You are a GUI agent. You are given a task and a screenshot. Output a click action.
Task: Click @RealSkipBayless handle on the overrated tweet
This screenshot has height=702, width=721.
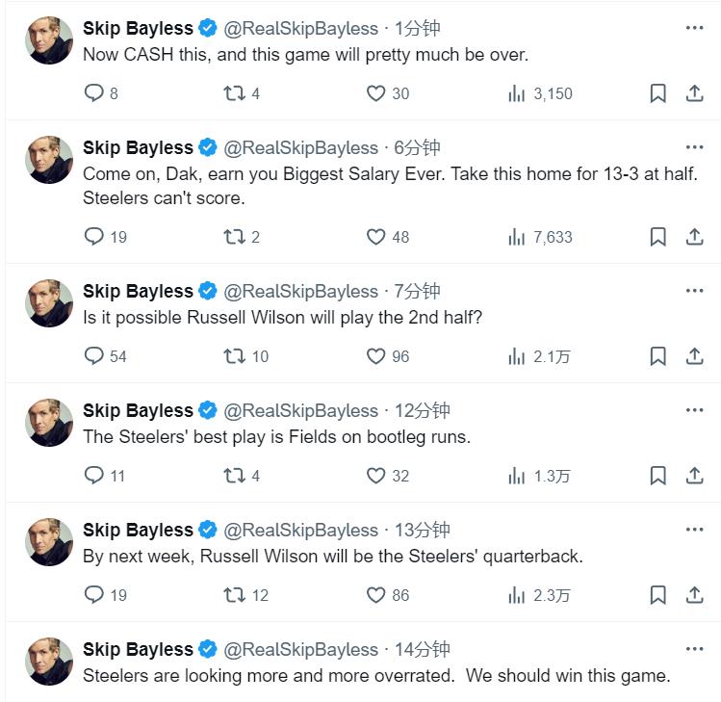[300, 649]
